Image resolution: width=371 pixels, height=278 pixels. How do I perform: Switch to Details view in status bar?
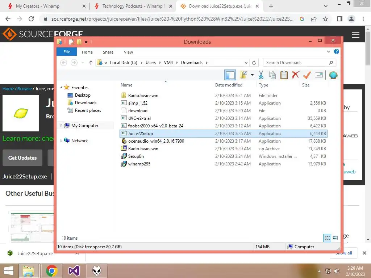click(x=327, y=238)
